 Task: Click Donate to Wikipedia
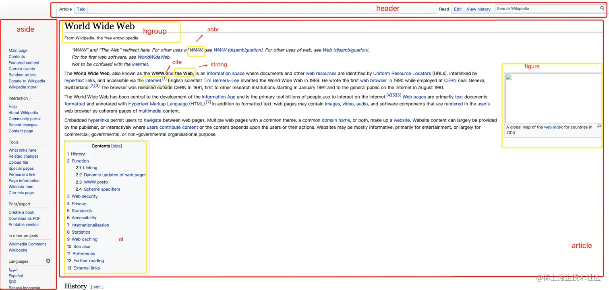(x=27, y=81)
